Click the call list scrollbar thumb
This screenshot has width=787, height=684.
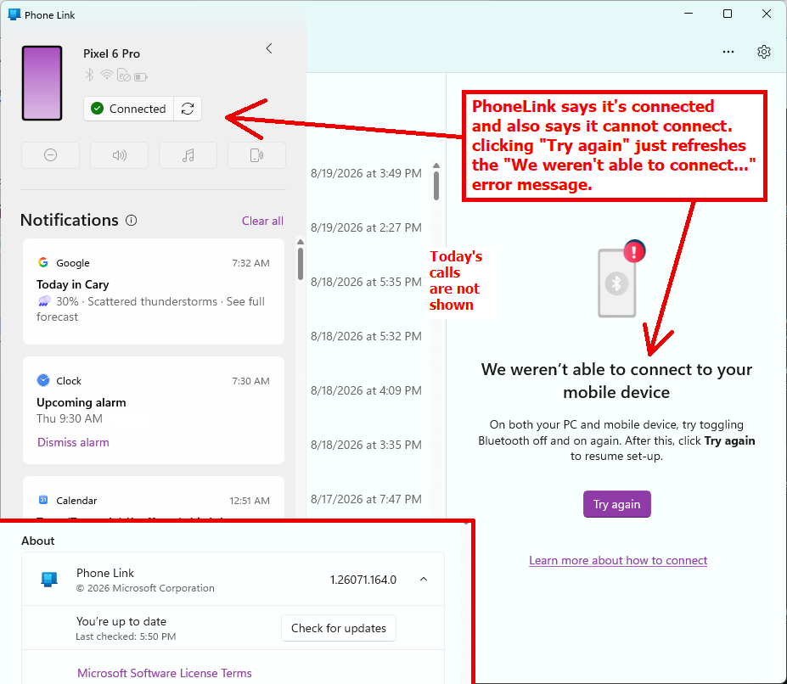(436, 186)
